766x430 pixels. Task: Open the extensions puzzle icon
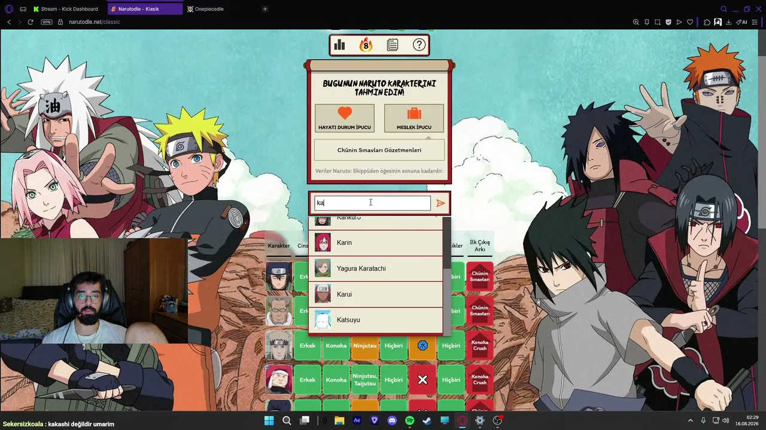point(707,22)
